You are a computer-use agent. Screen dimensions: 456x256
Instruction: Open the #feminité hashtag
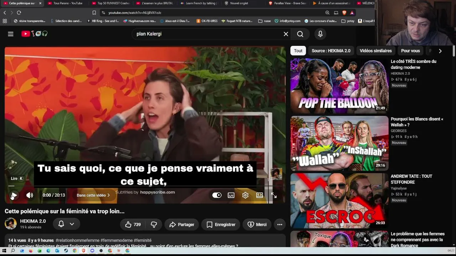tap(142, 240)
